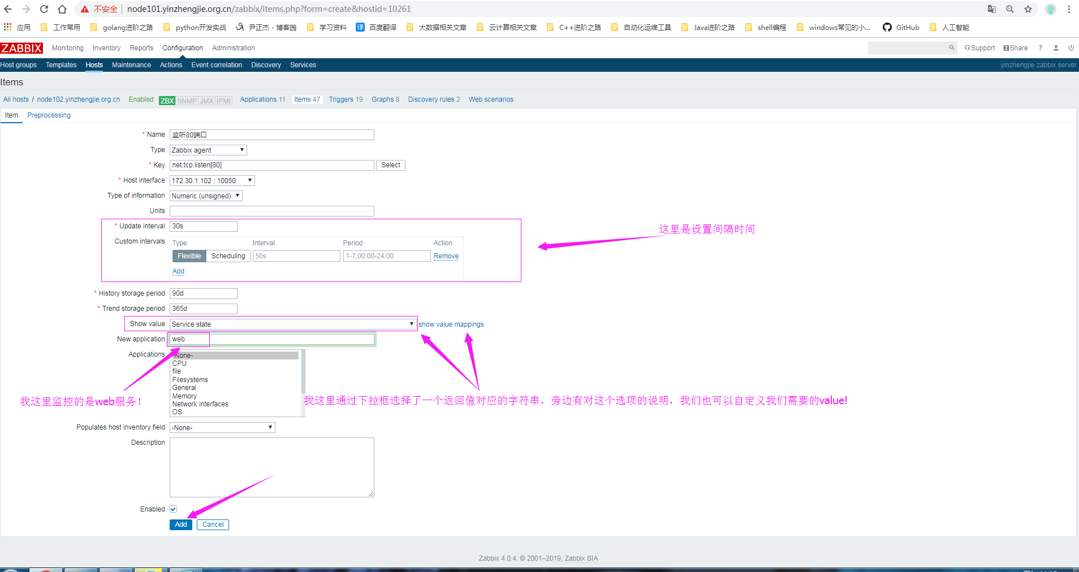Remove the custom interval row
This screenshot has height=572, width=1079.
(x=446, y=256)
